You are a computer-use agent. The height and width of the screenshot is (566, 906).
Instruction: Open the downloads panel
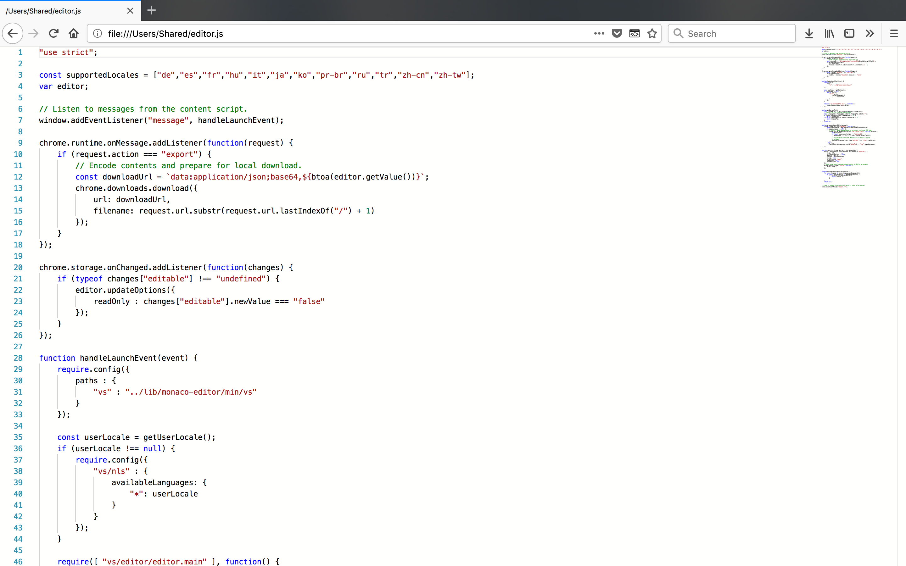point(809,34)
